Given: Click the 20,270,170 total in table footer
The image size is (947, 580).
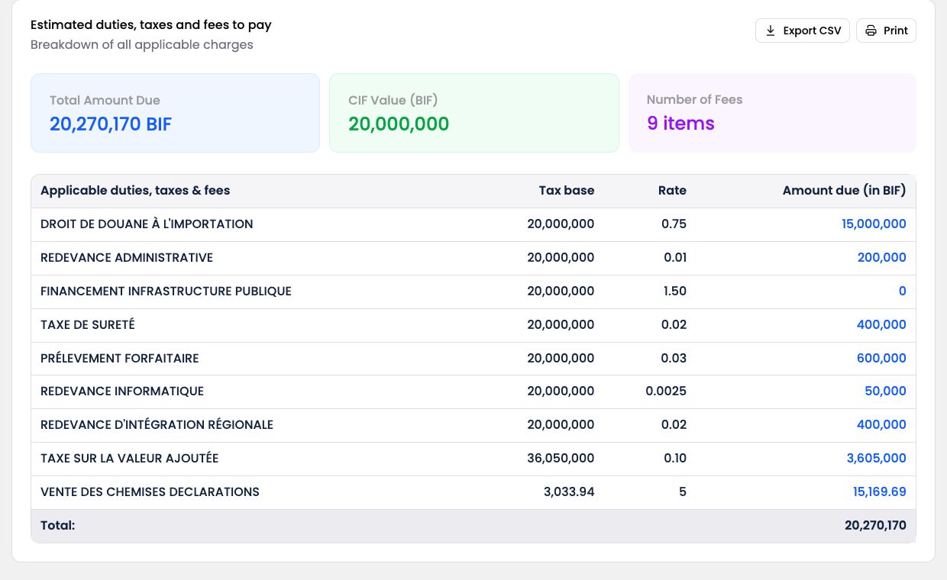Looking at the screenshot, I should [876, 526].
